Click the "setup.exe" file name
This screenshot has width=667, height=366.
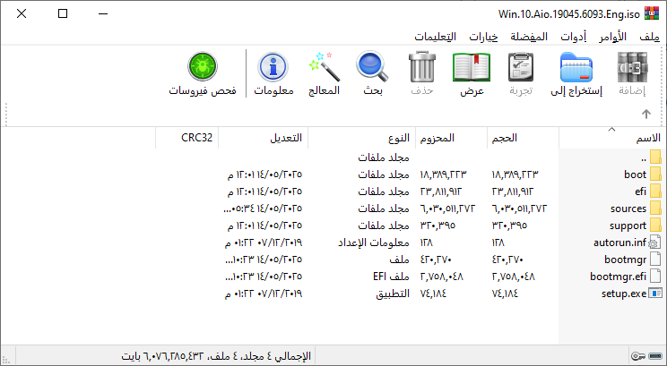click(624, 294)
